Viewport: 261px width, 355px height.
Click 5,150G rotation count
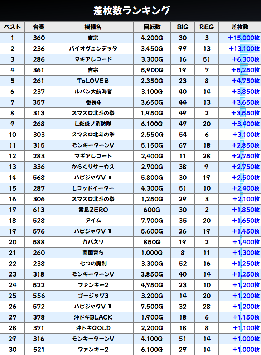tap(152, 145)
